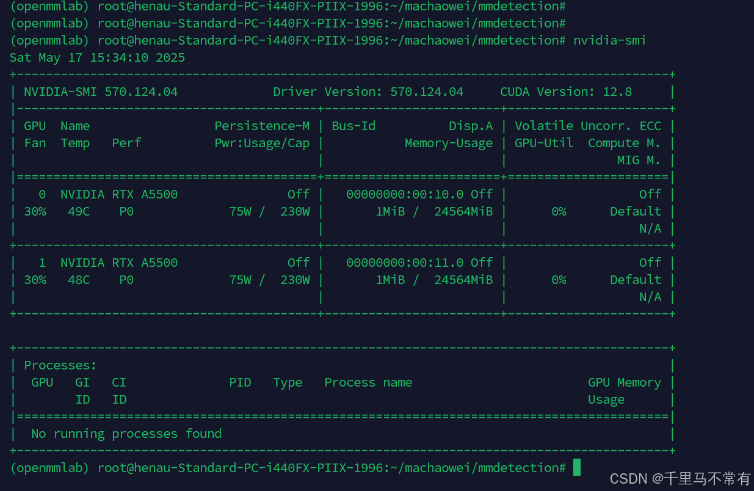Click the Perf column header
This screenshot has height=491, width=754.
tap(126, 143)
